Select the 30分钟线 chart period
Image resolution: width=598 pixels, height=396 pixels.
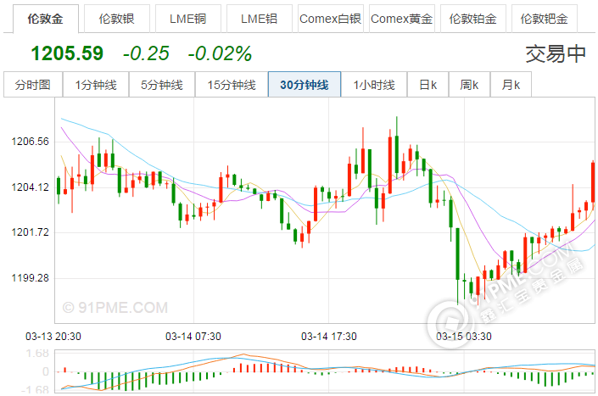coord(305,84)
